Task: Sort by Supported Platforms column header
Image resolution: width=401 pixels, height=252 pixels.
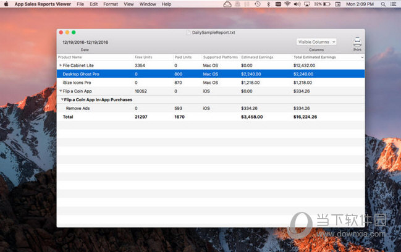Action: tap(221, 57)
